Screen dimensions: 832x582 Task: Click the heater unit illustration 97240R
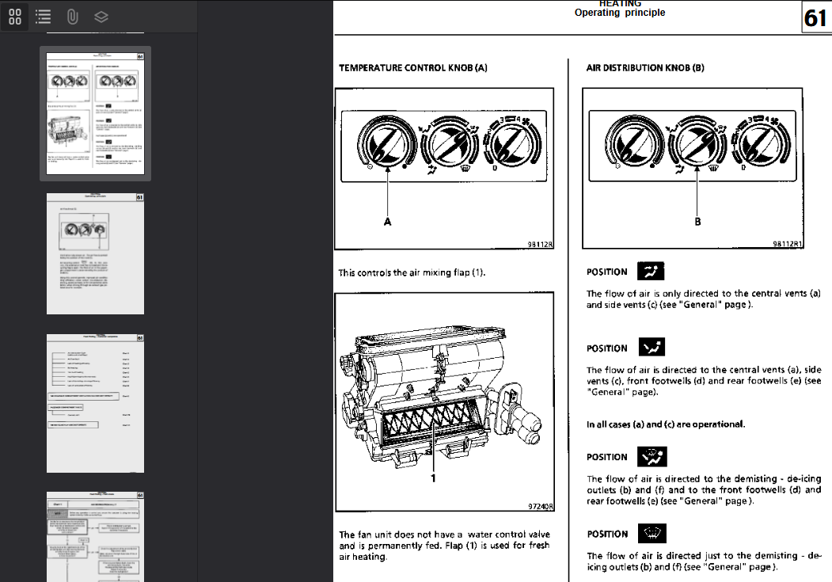(x=444, y=401)
